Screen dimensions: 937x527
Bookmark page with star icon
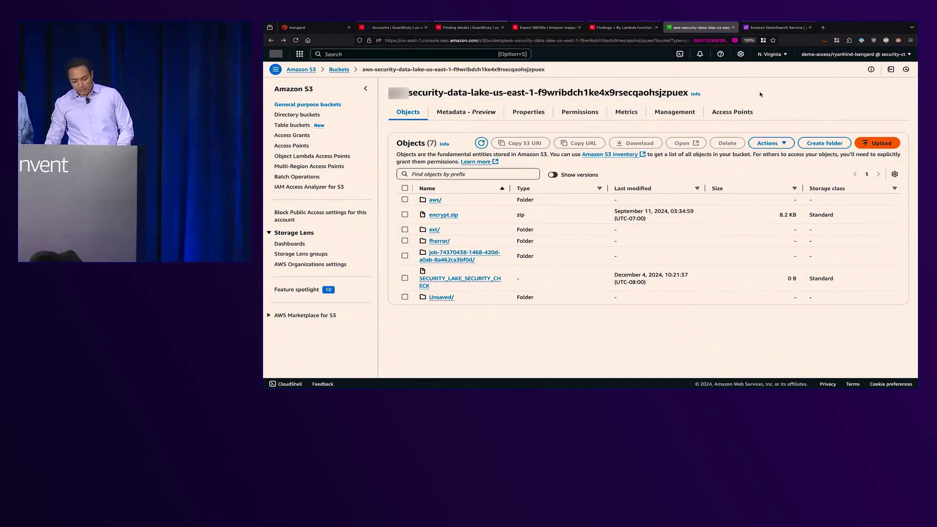tap(773, 41)
